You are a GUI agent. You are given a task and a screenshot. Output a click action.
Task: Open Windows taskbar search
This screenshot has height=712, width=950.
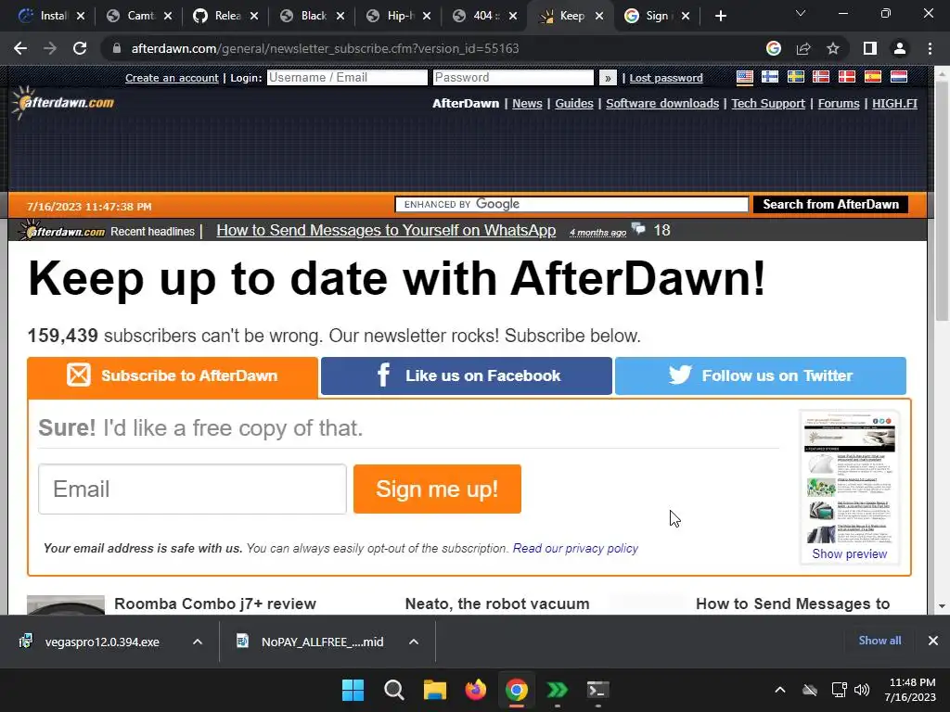click(x=393, y=690)
